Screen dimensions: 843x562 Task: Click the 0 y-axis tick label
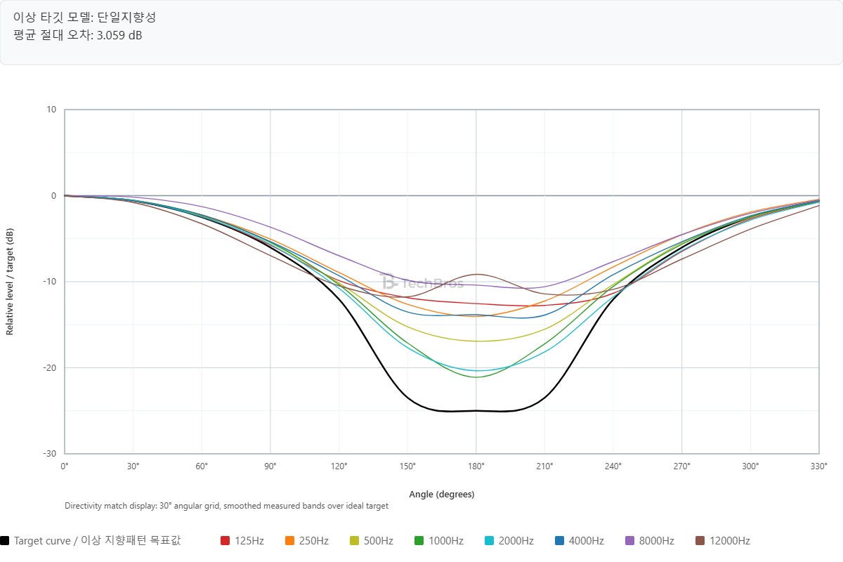pos(54,196)
